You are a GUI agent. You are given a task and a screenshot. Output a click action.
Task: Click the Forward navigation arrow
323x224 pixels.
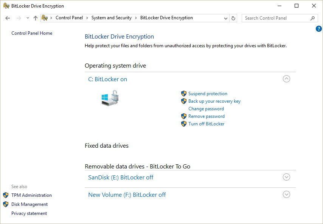click(x=19, y=18)
